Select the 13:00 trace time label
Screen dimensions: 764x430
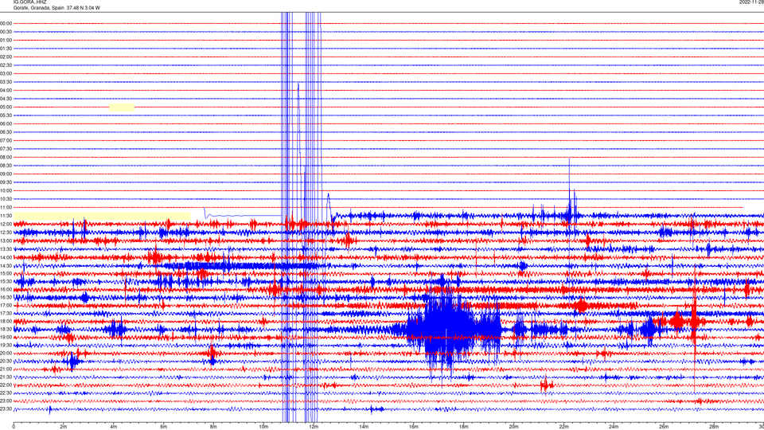6,240
